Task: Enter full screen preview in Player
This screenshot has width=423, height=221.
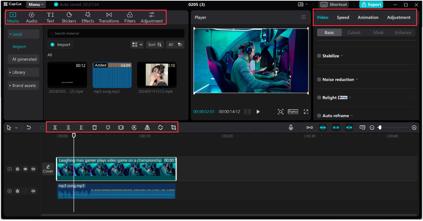Action: 306,112
